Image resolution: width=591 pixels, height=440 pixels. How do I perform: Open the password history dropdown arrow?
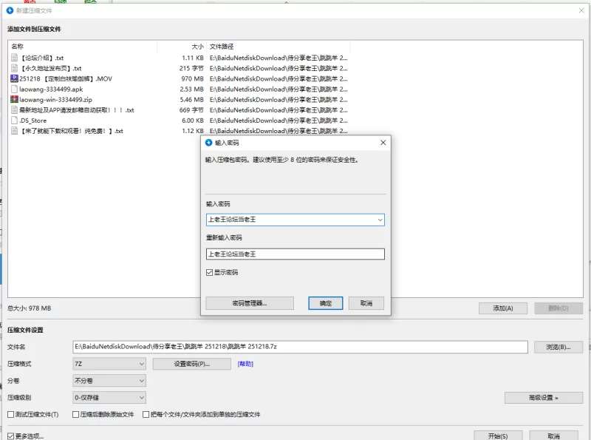tap(380, 220)
